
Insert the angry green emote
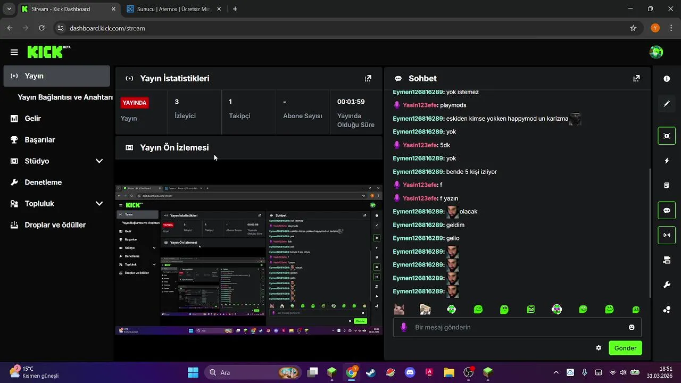[x=530, y=309]
